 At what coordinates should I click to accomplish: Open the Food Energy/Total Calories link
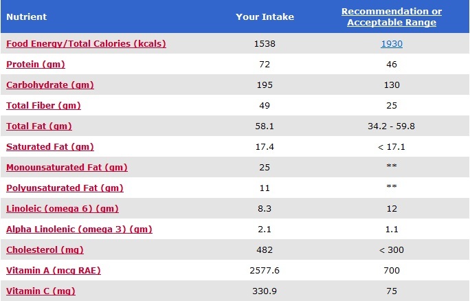coord(86,44)
